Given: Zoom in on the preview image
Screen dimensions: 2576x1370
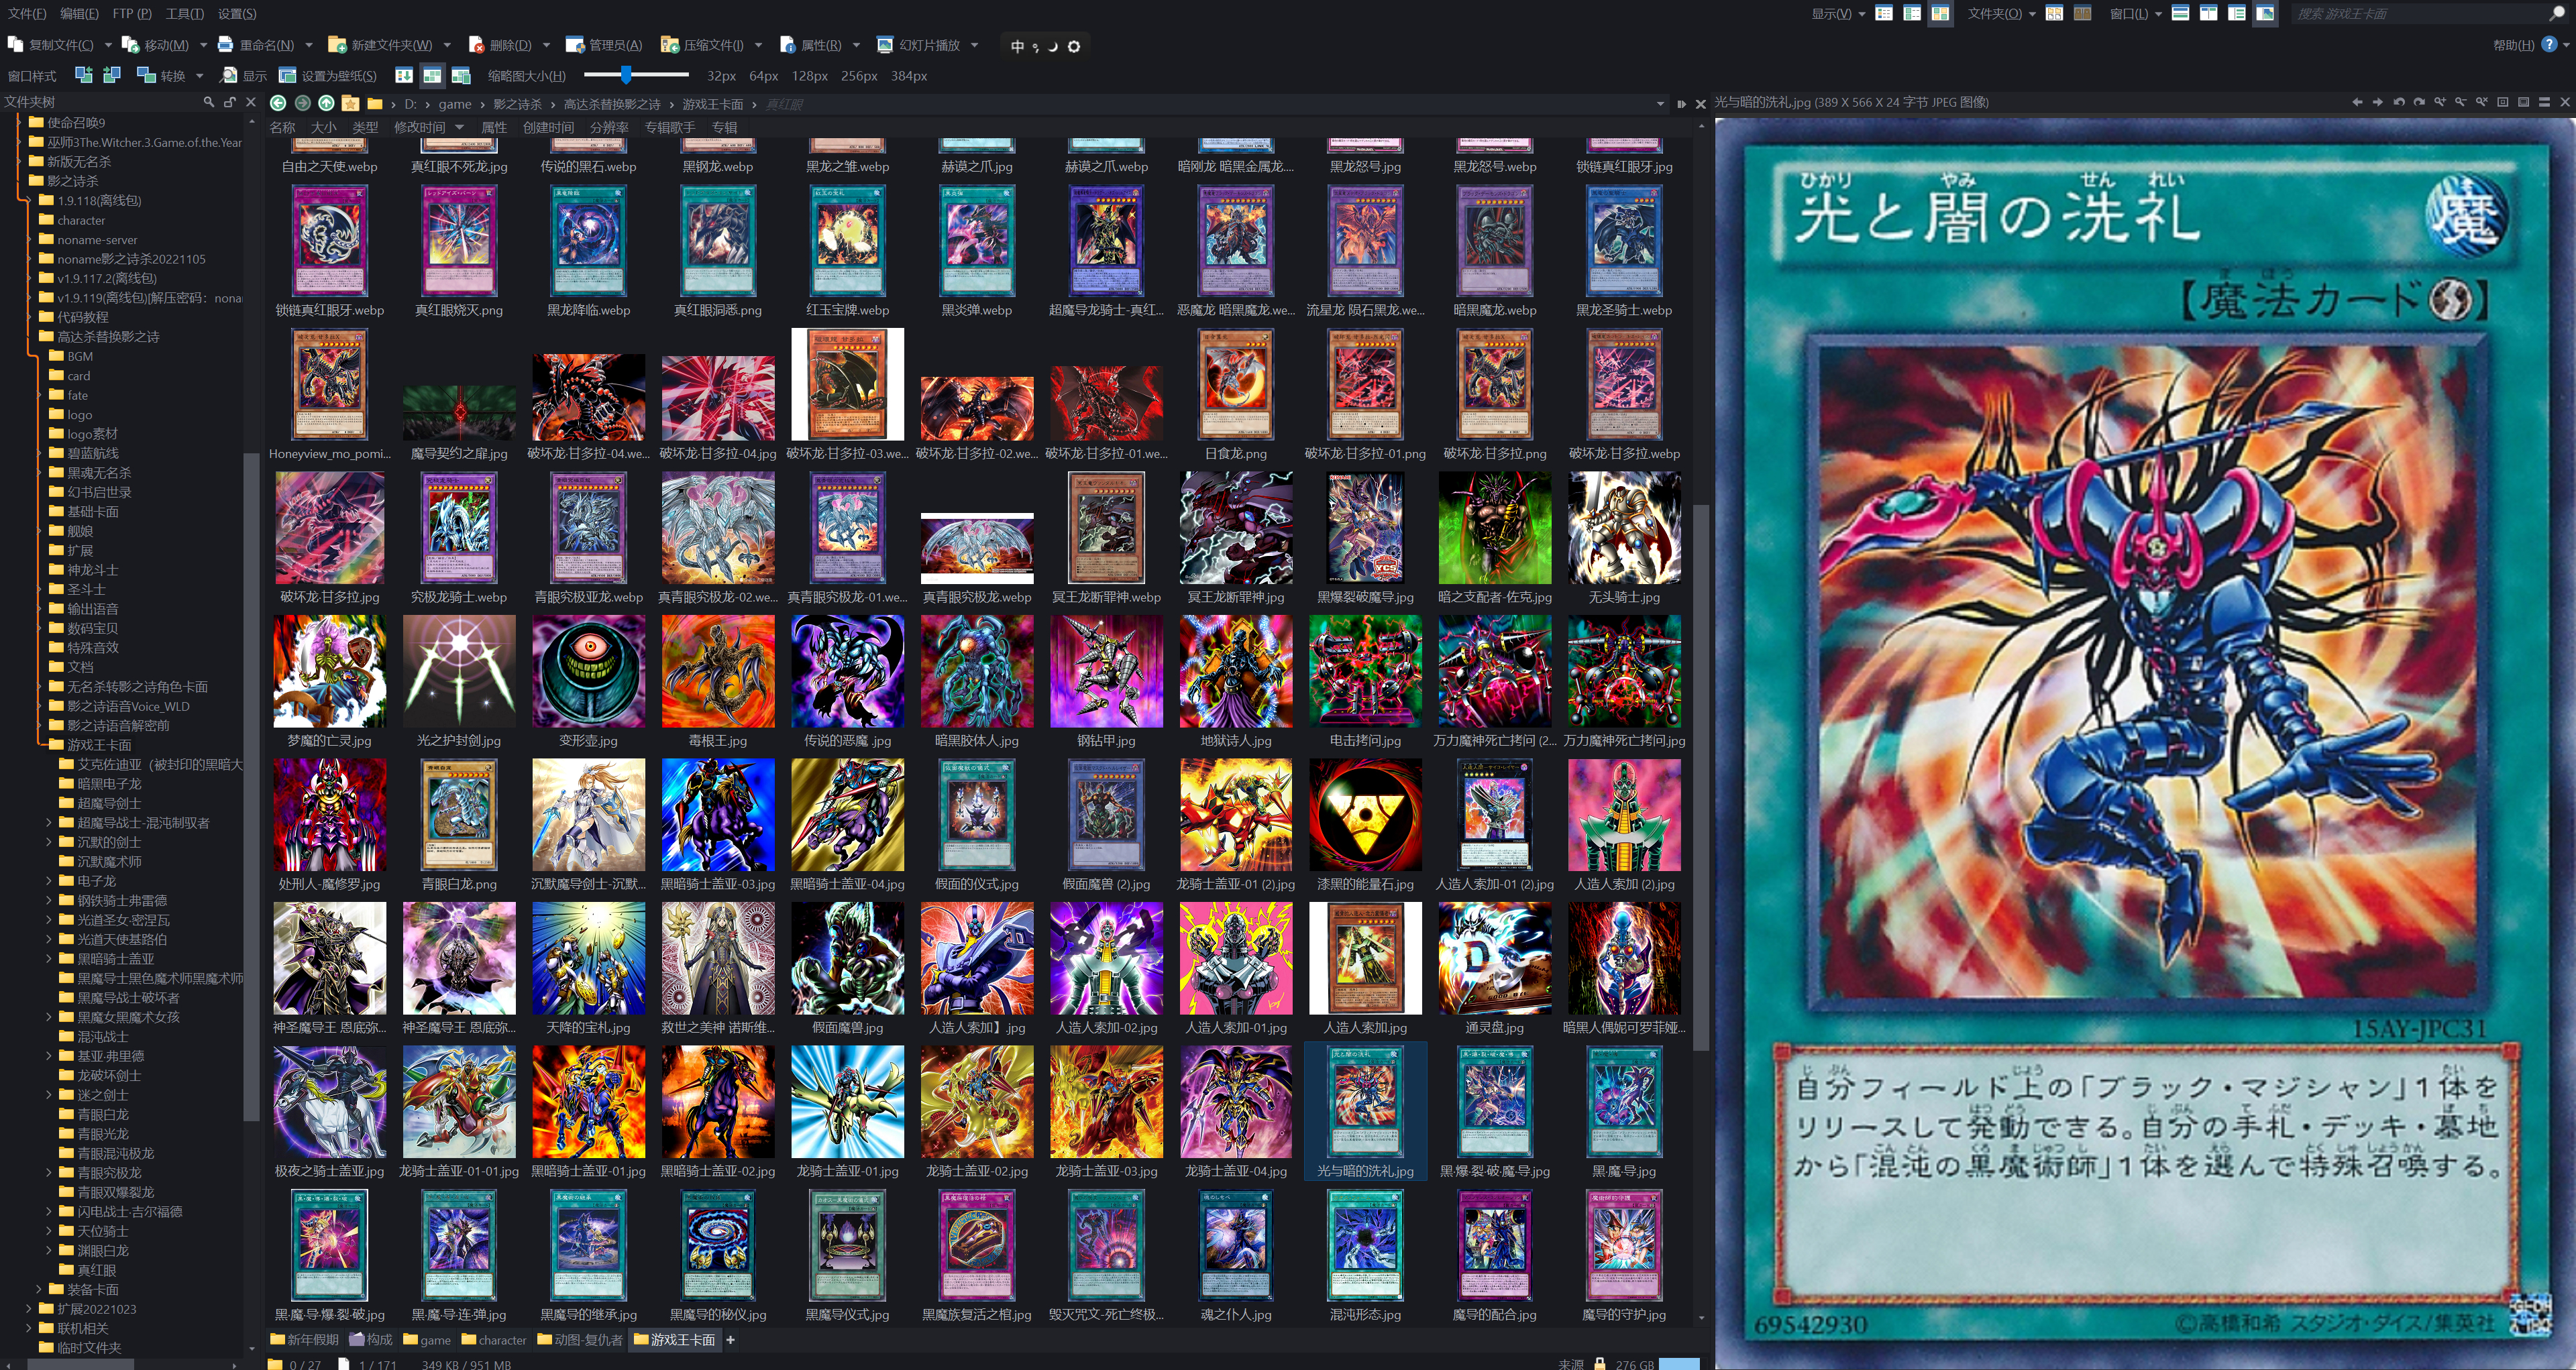Looking at the screenshot, I should coord(2440,102).
